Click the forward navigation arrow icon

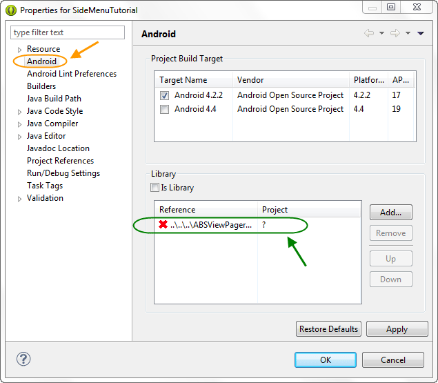[x=395, y=33]
